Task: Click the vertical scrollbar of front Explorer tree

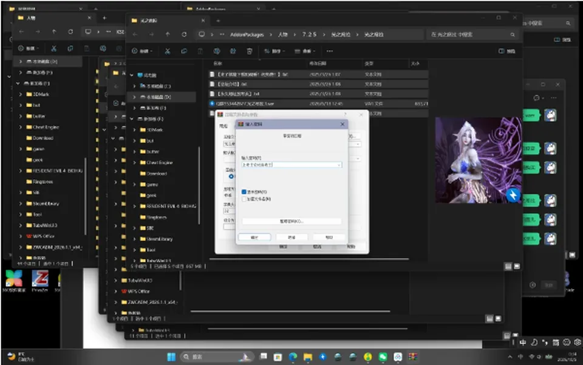Action: pyautogui.click(x=200, y=186)
